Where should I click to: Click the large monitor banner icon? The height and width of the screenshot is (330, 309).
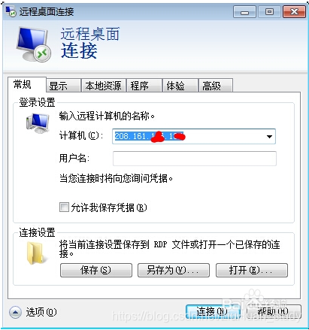pos(34,44)
